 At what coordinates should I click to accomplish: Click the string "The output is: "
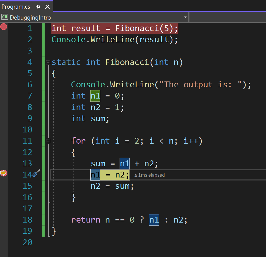coord(201,85)
